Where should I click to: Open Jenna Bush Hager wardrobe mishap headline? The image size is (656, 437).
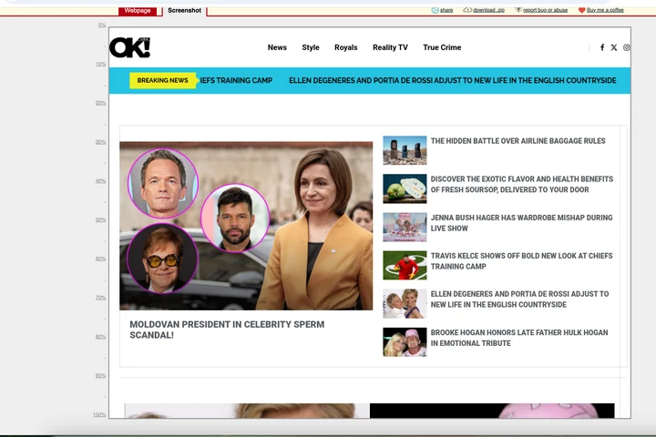[521, 223]
